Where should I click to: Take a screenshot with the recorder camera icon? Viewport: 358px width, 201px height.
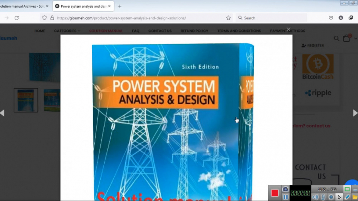click(x=285, y=189)
